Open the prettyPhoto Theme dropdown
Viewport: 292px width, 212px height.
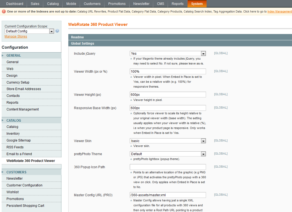click(x=168, y=154)
